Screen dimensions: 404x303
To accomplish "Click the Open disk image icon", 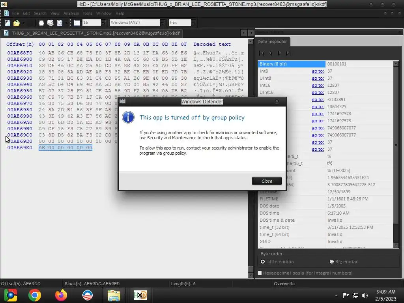I will pyautogui.click(x=60, y=23).
